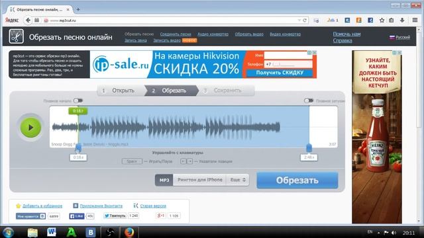The height and width of the screenshot is (238, 424).
Task: Close the Обрезать песню онлайн tab
Action: point(68,9)
